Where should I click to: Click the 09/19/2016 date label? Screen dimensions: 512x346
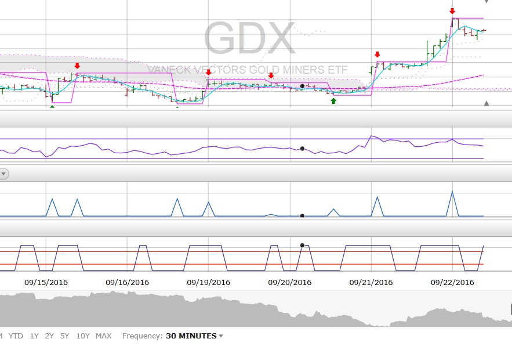[x=209, y=283]
